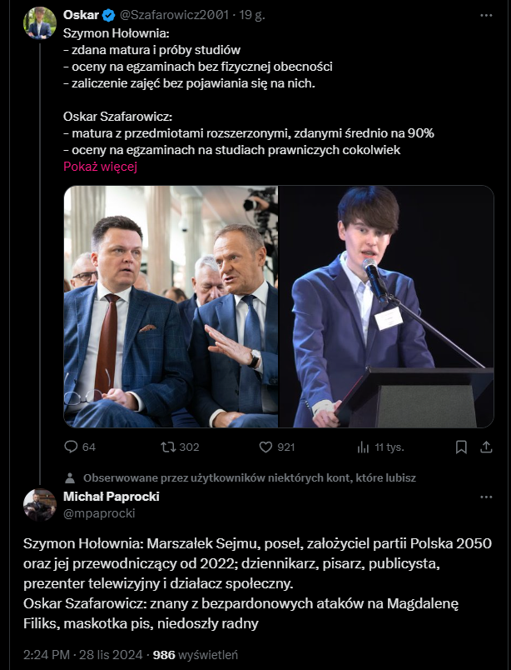Expand tweet text with Pokaż więcej
This screenshot has height=670, width=511.
[x=100, y=166]
